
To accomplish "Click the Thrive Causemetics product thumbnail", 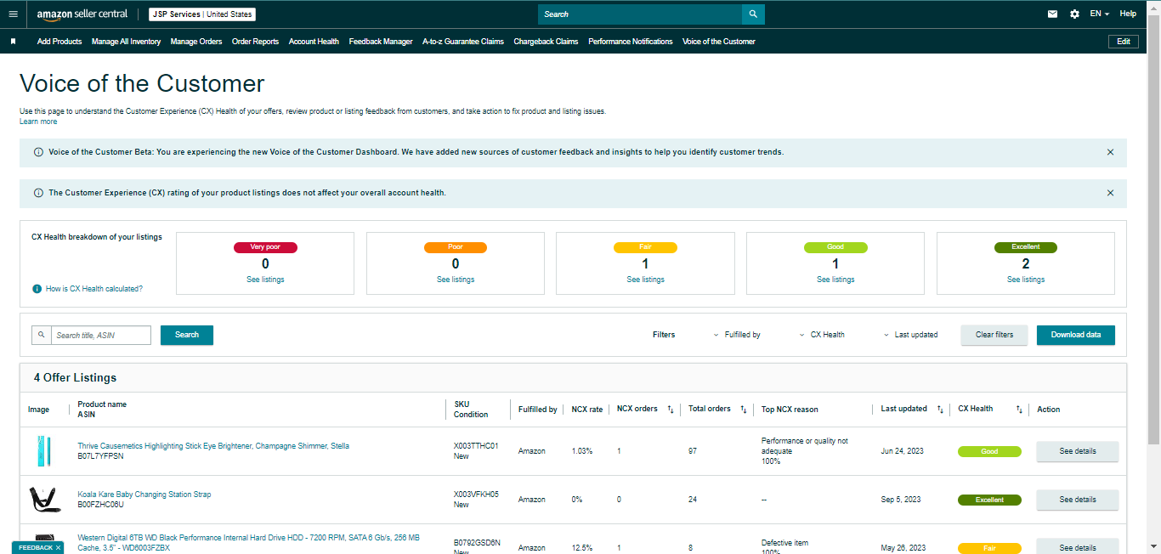I will 44,451.
